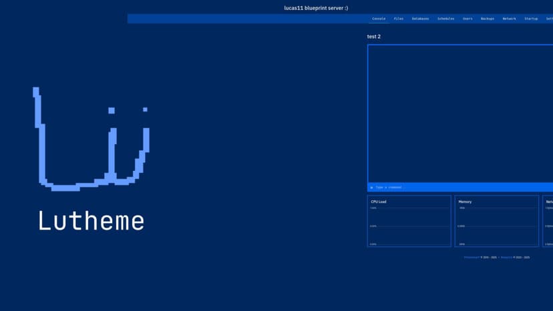
Task: Click the Lutheme title text
Action: (91, 221)
